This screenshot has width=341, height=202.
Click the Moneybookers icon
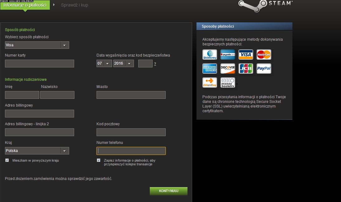(x=228, y=83)
